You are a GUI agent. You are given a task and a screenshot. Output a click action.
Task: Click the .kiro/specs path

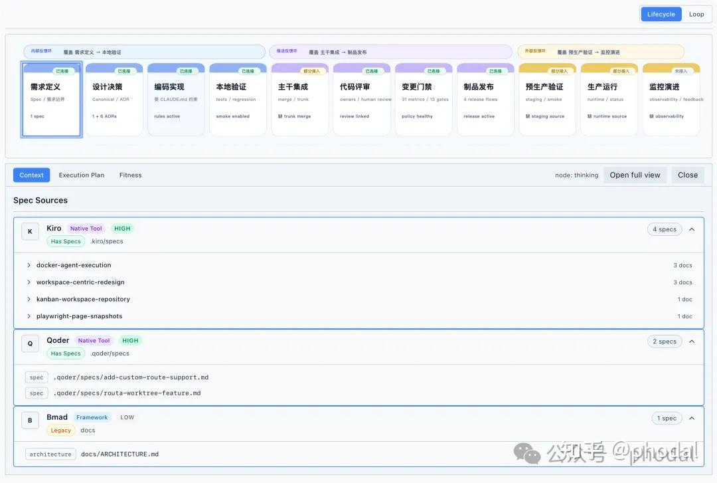(107, 241)
